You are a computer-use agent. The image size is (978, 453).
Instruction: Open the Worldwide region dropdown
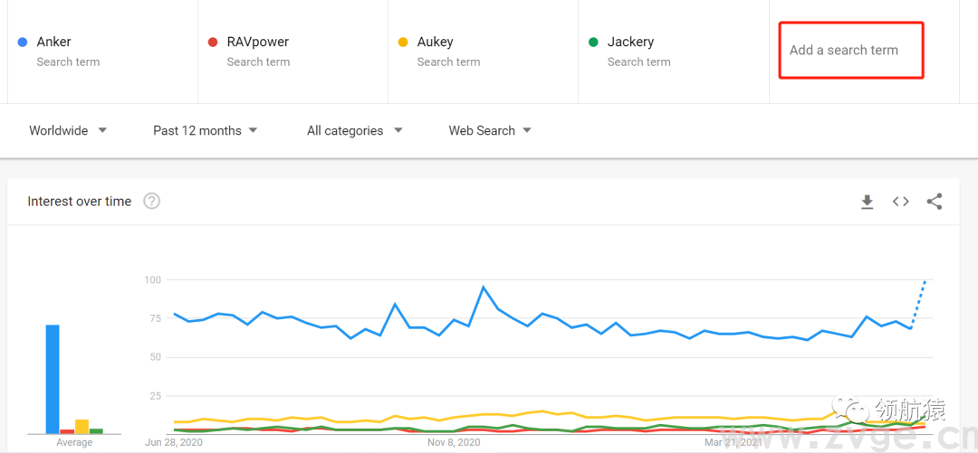[68, 130]
